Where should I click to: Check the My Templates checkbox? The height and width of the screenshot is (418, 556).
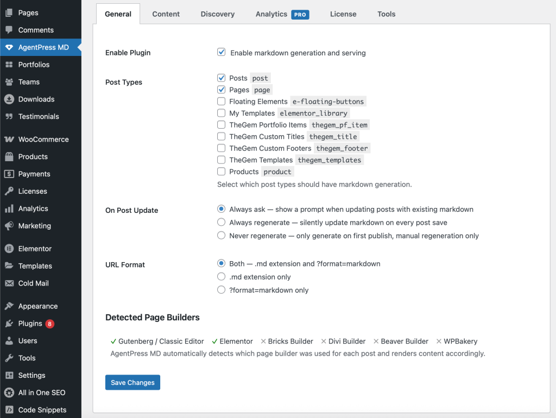(222, 113)
